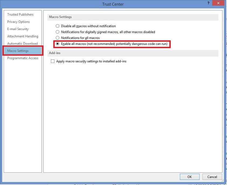Screen dimensions: 227x185
Task: Choose notifications for digitally signed macros
Action: 57,32
